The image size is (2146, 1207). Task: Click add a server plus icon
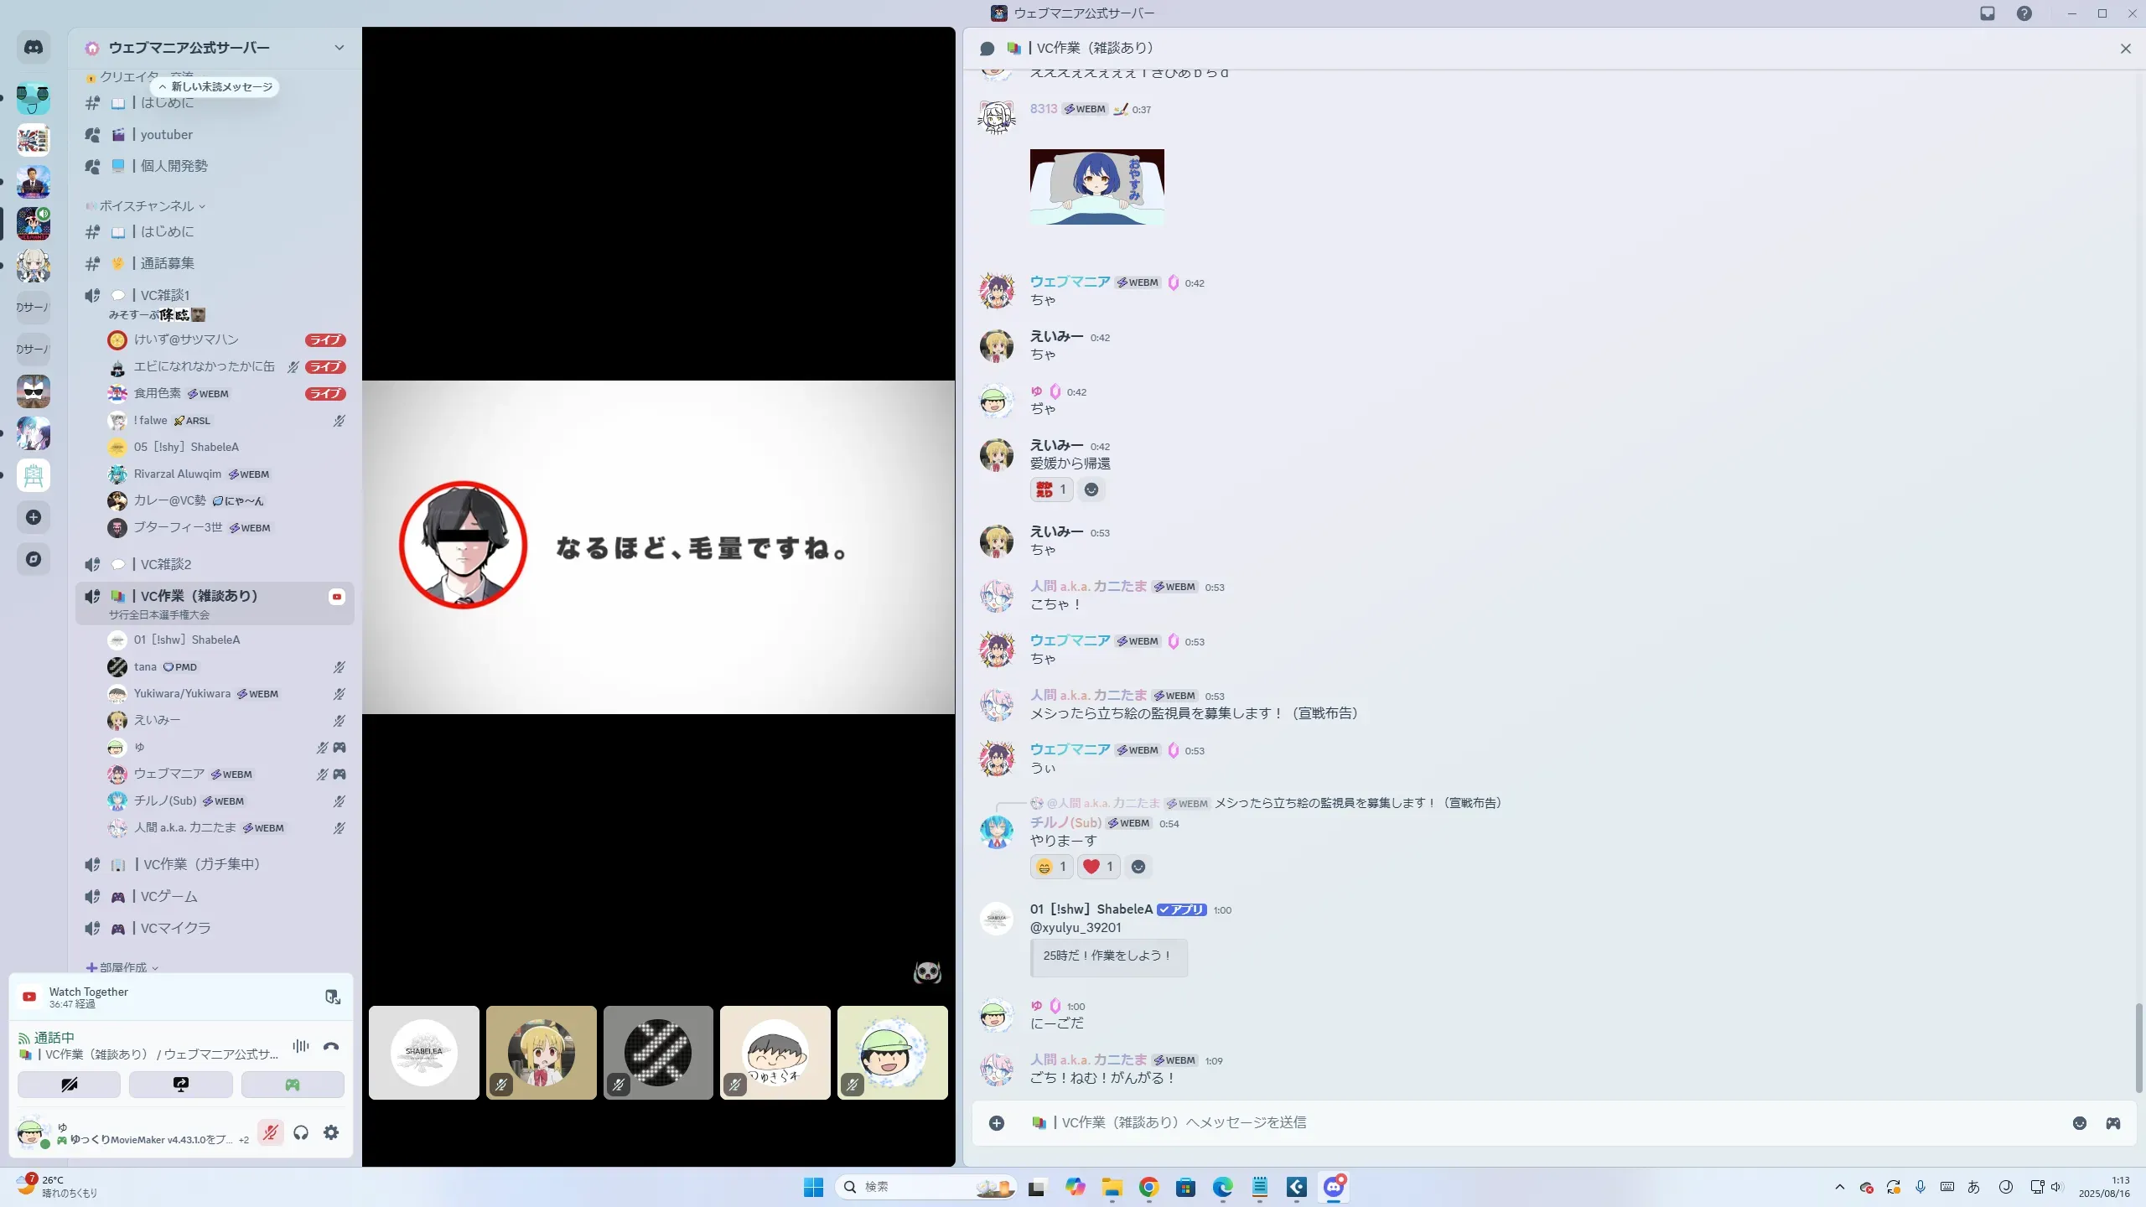(x=34, y=517)
